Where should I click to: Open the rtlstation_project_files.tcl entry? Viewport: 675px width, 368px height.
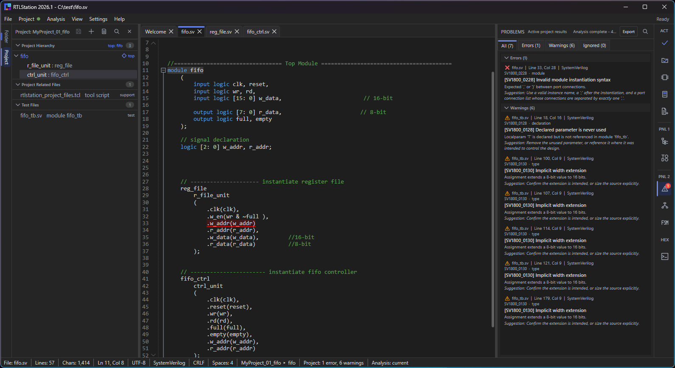tap(74, 95)
